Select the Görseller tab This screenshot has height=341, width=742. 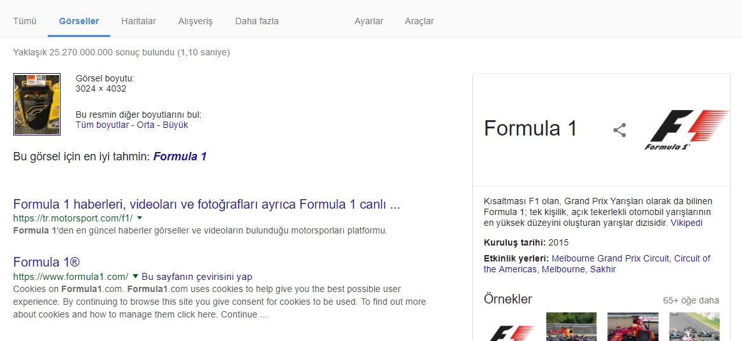point(79,21)
